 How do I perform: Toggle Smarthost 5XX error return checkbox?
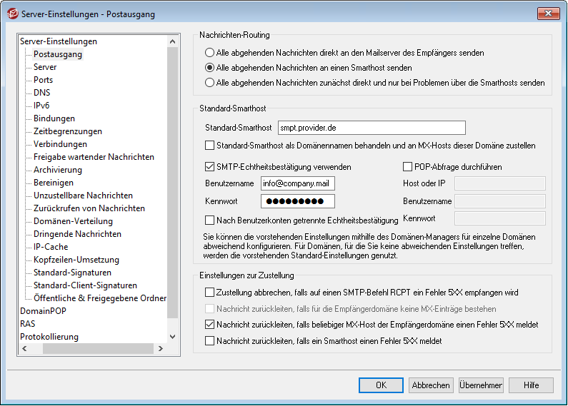pos(209,341)
